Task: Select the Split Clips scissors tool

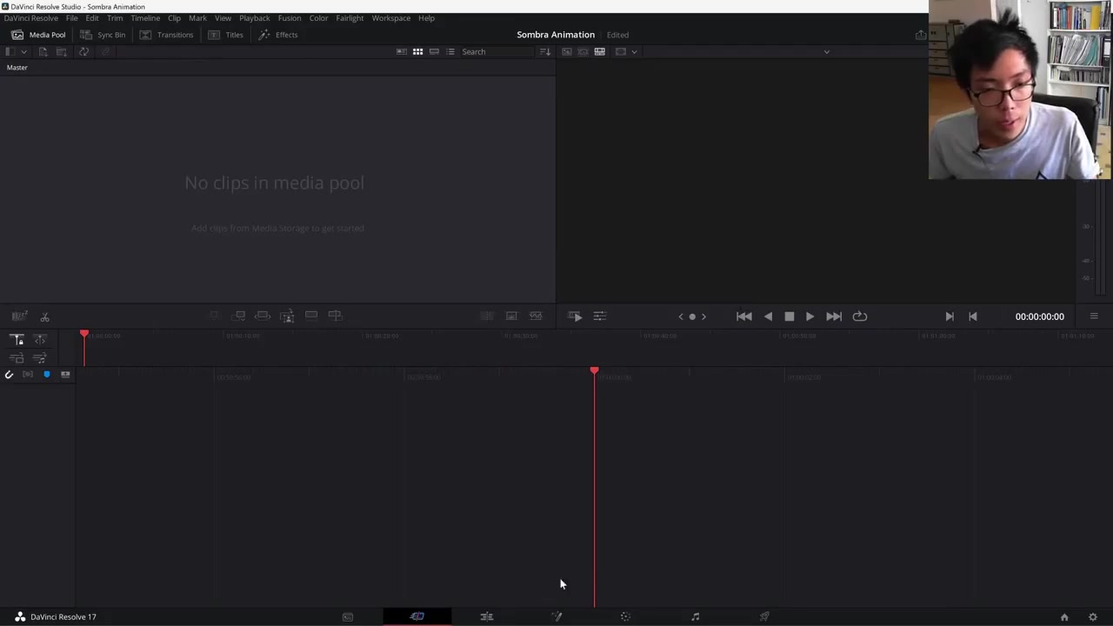Action: coord(44,316)
